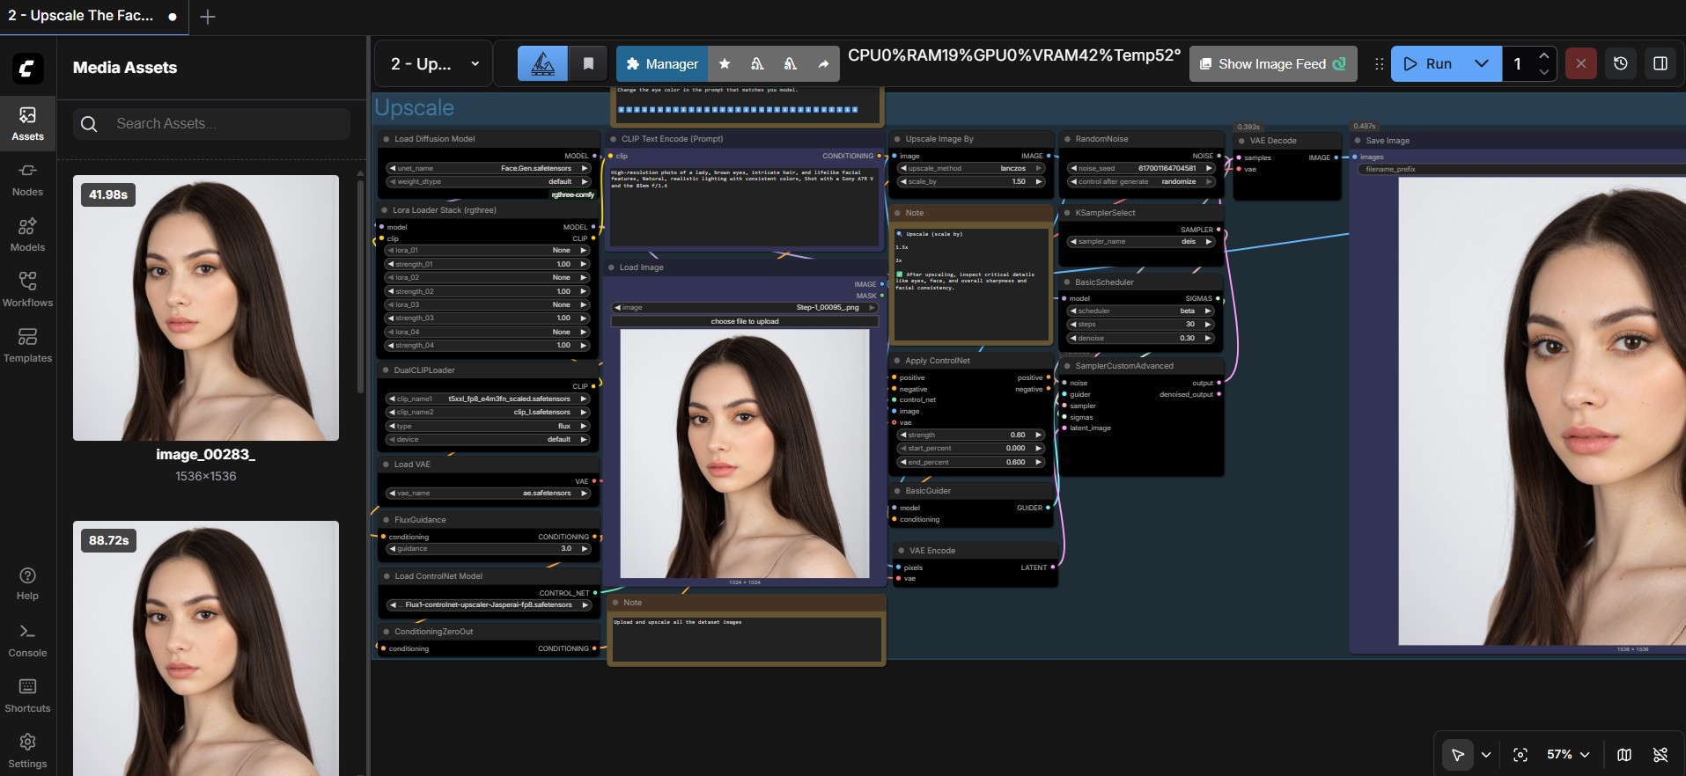The width and height of the screenshot is (1686, 776).
Task: Click the drag handle dots left of Run
Action: pos(1379,63)
